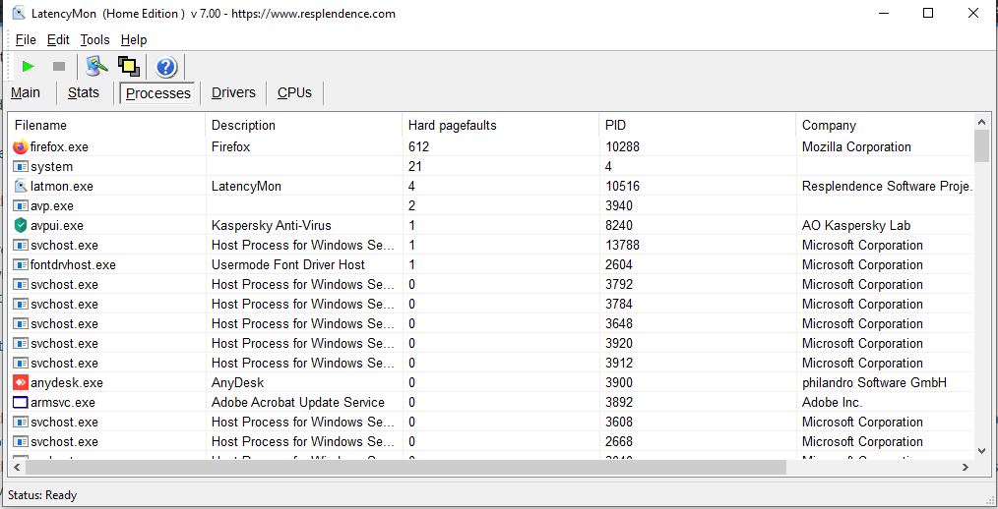Image resolution: width=998 pixels, height=509 pixels.
Task: Select the armsvc.exe filename
Action: [x=63, y=402]
